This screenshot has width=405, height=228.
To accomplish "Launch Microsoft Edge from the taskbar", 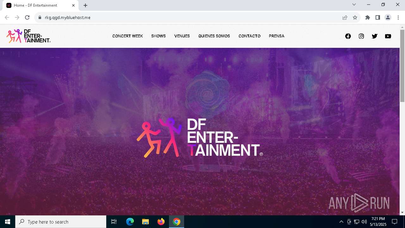I will coord(130,222).
